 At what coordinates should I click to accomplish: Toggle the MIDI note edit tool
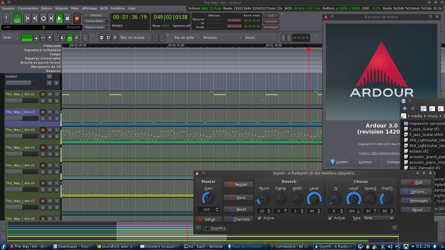point(85,38)
